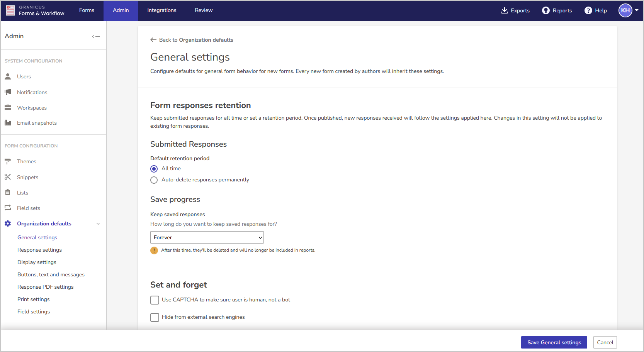Click Save General settings
This screenshot has height=352, width=644.
pyautogui.click(x=554, y=342)
